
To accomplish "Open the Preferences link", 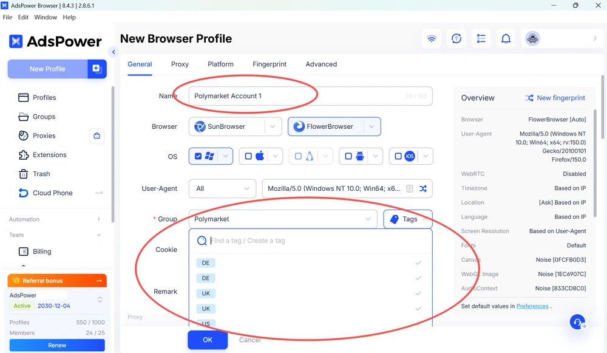I will coord(532,306).
